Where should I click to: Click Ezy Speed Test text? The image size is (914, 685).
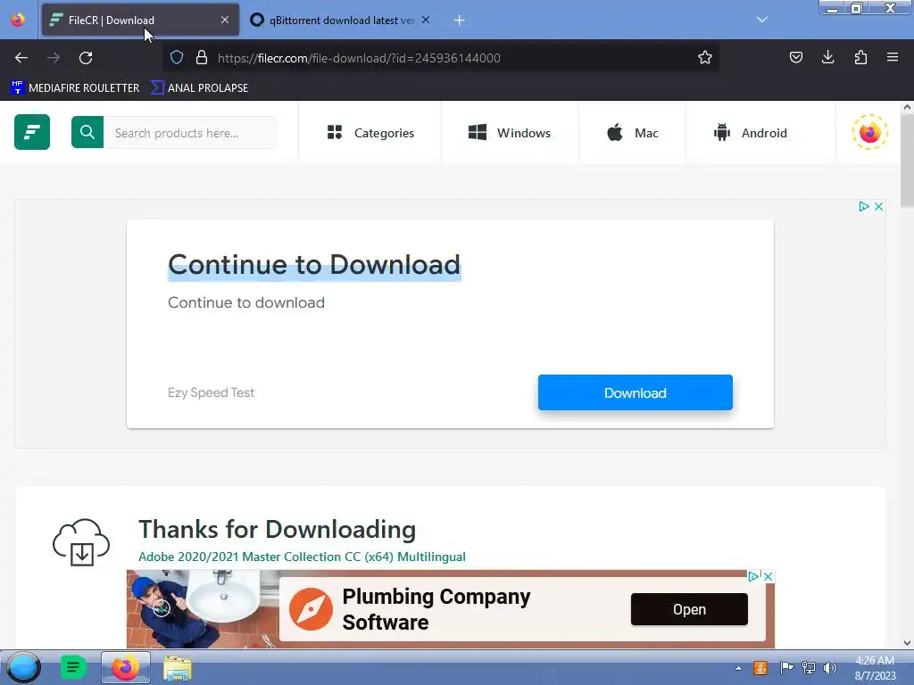click(211, 392)
